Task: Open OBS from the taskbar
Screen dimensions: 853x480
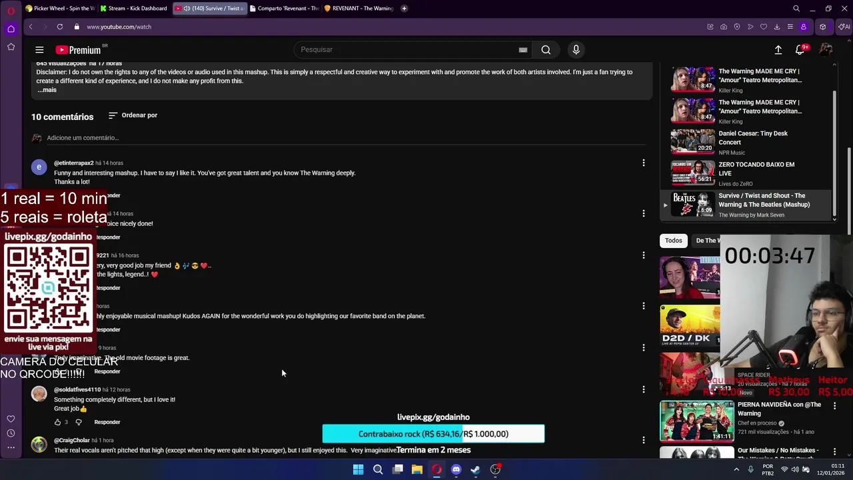Action: (495, 469)
